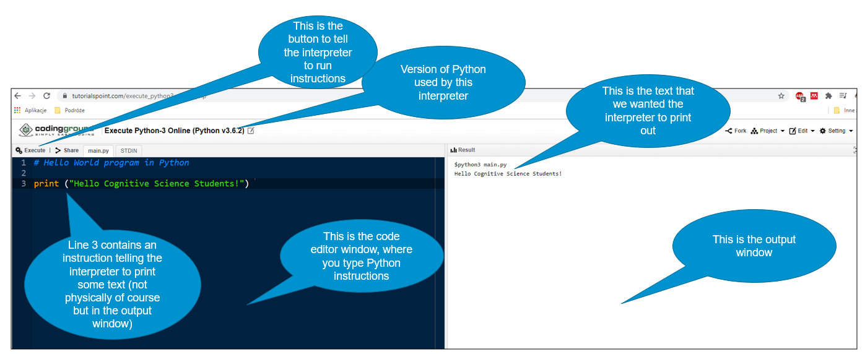The image size is (865, 354).
Task: Reload the page in the browser
Action: click(46, 96)
